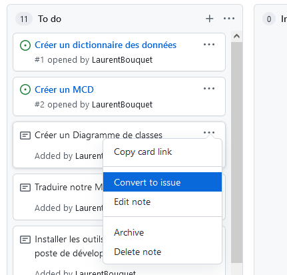Open the Créer un MCD issue link
Image resolution: width=287 pixels, height=275 pixels.
click(64, 89)
